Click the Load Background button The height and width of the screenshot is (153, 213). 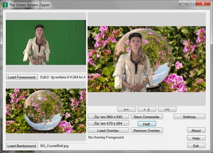(22, 146)
